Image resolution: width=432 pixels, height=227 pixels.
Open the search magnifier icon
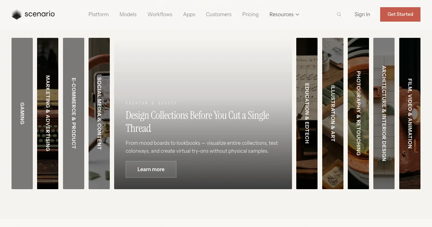(339, 14)
